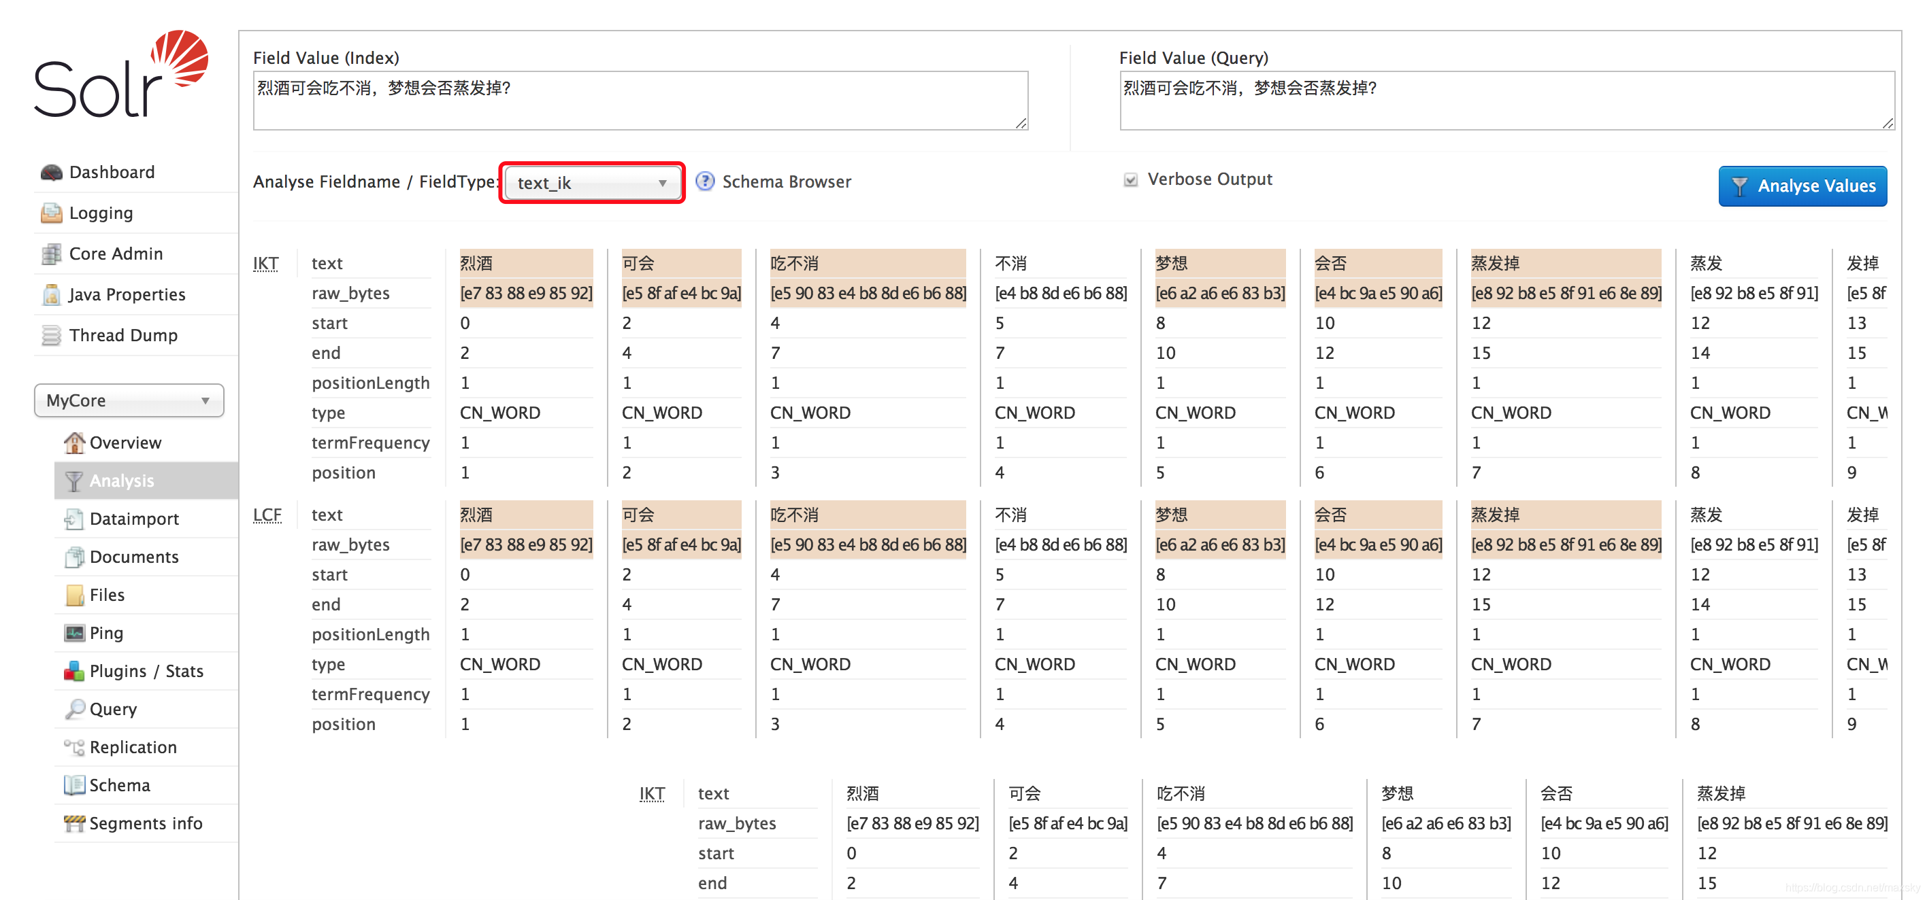Screen dimensions: 1927x900
Task: Open the Query menu item
Action: 113,710
